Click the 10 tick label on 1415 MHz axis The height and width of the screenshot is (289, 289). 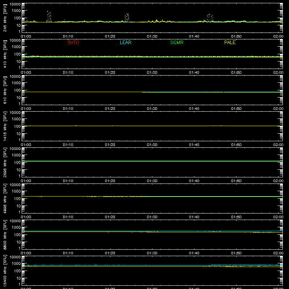18,134
